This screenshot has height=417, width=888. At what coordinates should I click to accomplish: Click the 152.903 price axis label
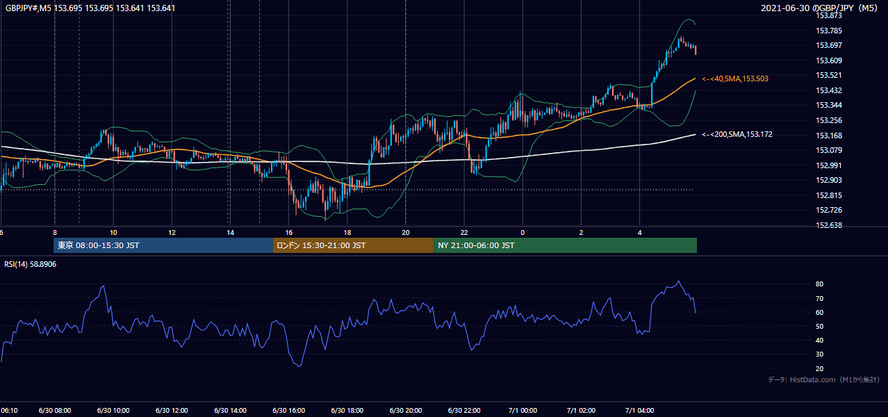829,180
